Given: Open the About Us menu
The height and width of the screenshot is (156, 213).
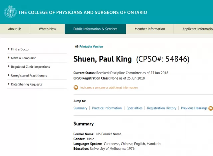Looking at the screenshot, I should (15, 29).
